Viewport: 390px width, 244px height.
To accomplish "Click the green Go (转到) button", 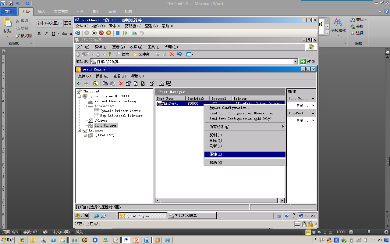I will point(308,62).
